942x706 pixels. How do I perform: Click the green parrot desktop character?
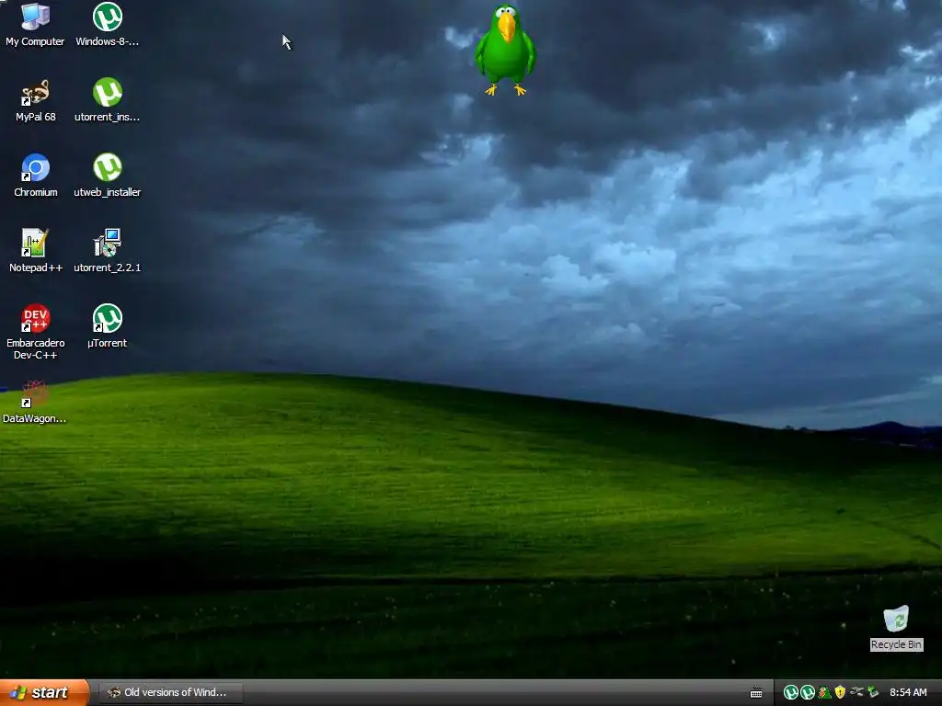pos(505,50)
